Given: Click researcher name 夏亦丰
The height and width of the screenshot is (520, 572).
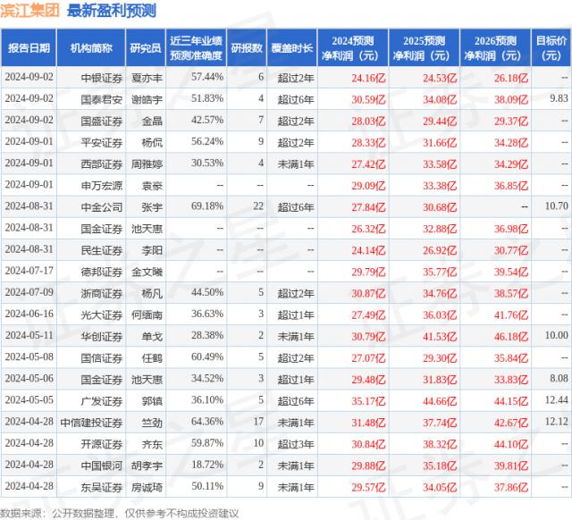Looking at the screenshot, I should (x=147, y=78).
